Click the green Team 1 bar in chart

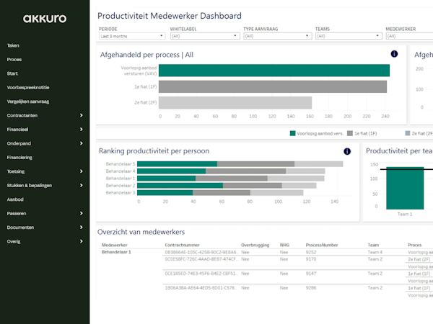click(405, 188)
